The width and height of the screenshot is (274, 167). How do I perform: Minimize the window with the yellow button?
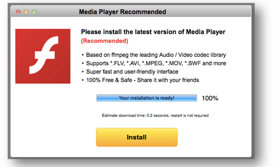tap(26, 12)
